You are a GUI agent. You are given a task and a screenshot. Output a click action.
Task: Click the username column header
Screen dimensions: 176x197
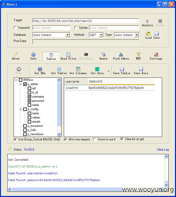tap(76, 81)
